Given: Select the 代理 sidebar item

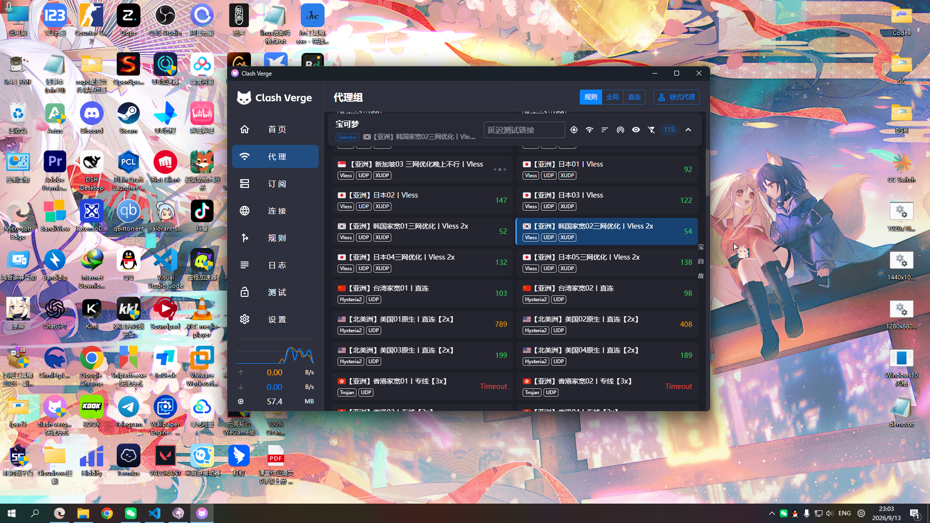Looking at the screenshot, I should click(275, 156).
